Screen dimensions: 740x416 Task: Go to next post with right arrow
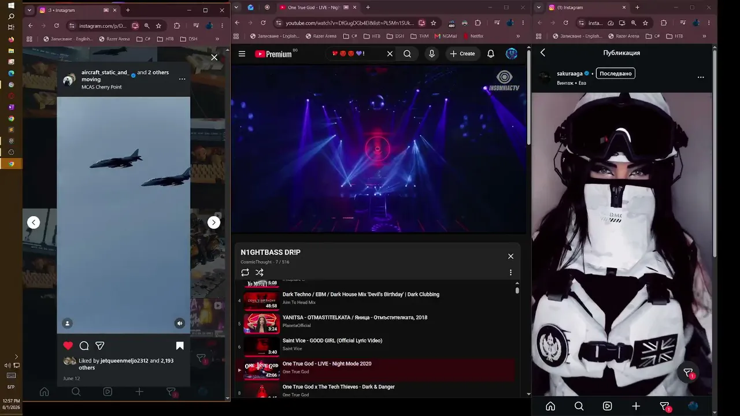coord(214,222)
